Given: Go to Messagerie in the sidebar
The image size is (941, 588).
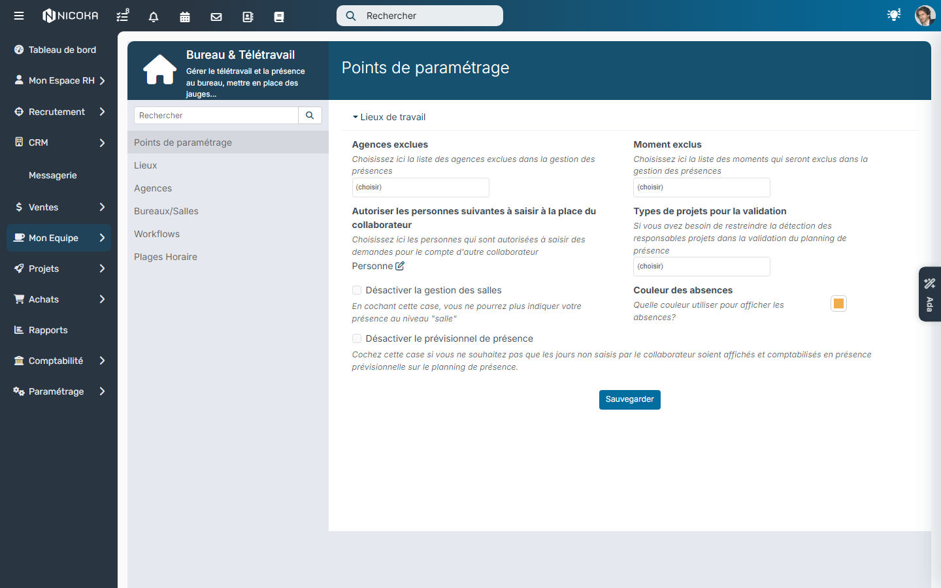Looking at the screenshot, I should pyautogui.click(x=53, y=175).
